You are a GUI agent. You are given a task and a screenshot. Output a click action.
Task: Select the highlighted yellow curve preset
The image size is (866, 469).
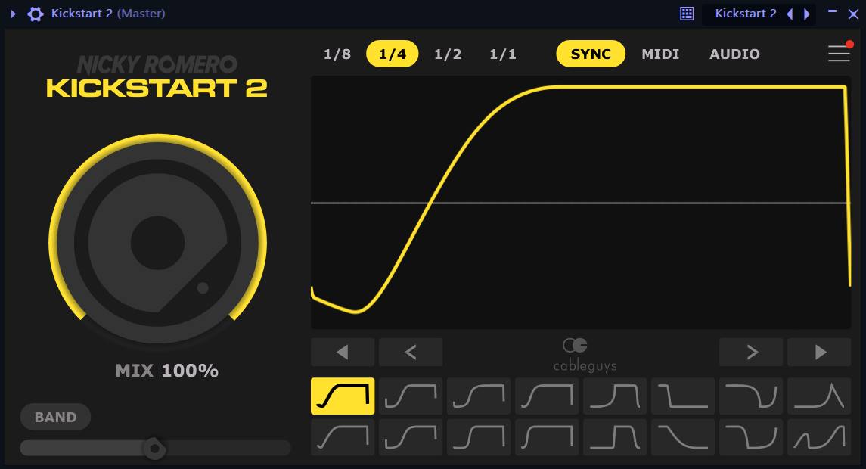(x=343, y=396)
